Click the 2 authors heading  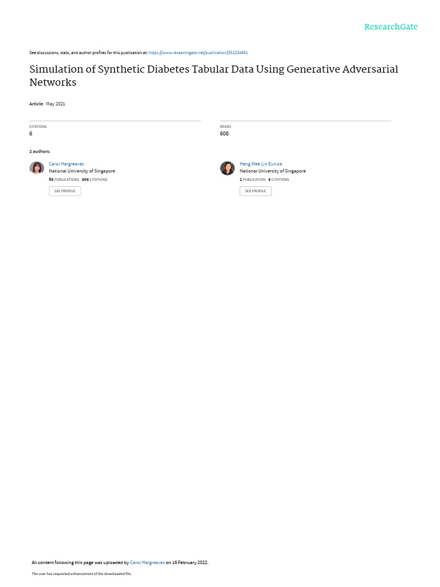(40, 151)
